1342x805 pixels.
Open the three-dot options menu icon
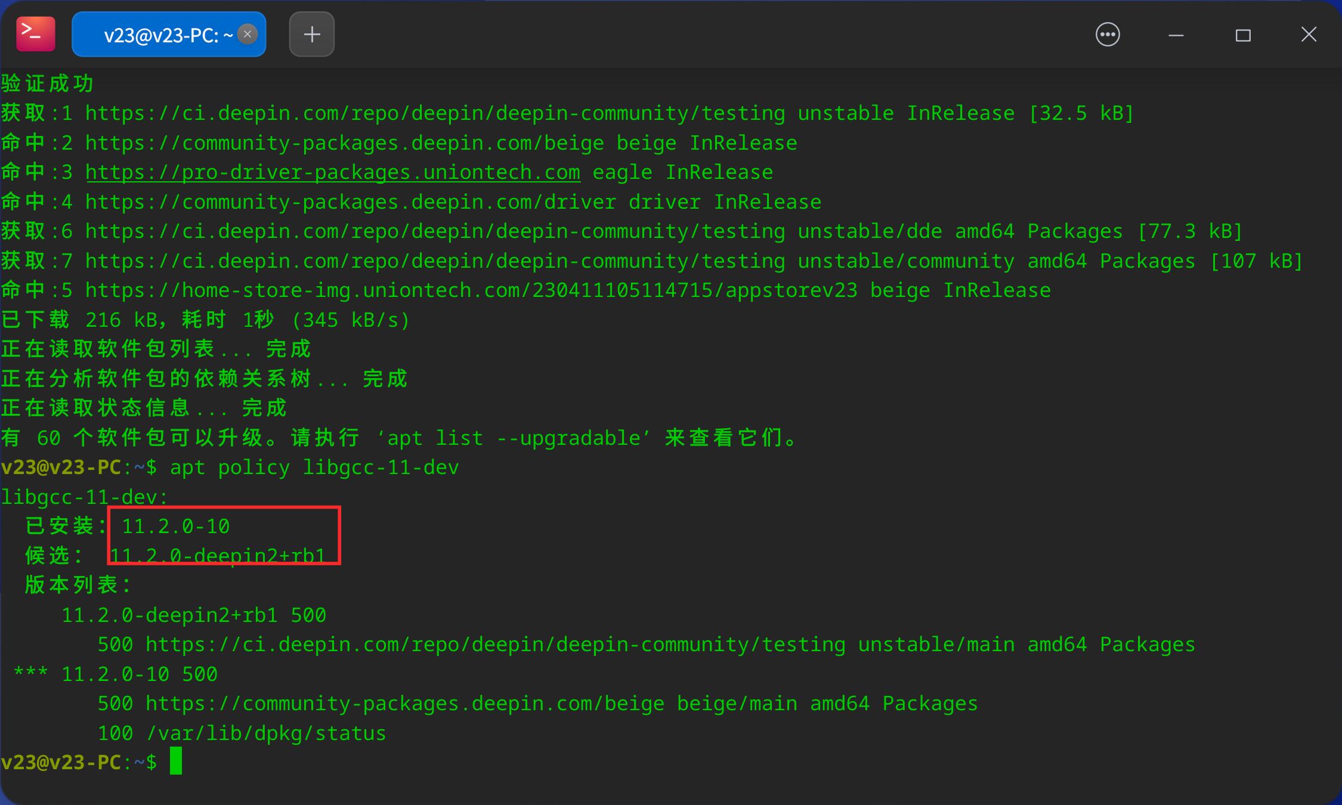[1108, 34]
